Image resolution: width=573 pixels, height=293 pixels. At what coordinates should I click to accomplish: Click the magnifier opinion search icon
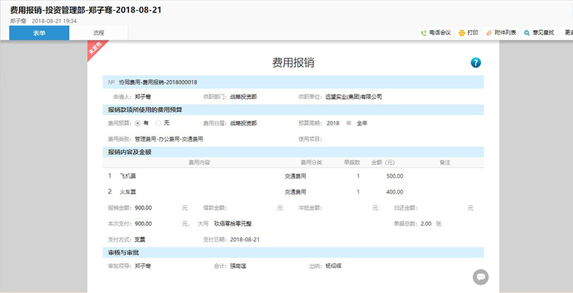[x=527, y=33]
